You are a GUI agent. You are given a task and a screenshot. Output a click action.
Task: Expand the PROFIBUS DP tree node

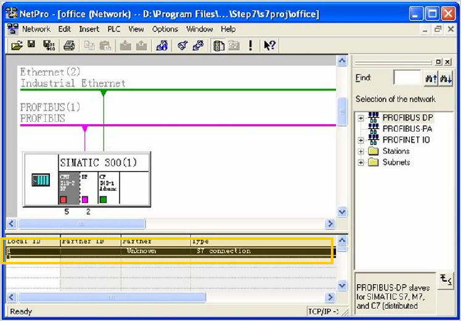coord(361,118)
